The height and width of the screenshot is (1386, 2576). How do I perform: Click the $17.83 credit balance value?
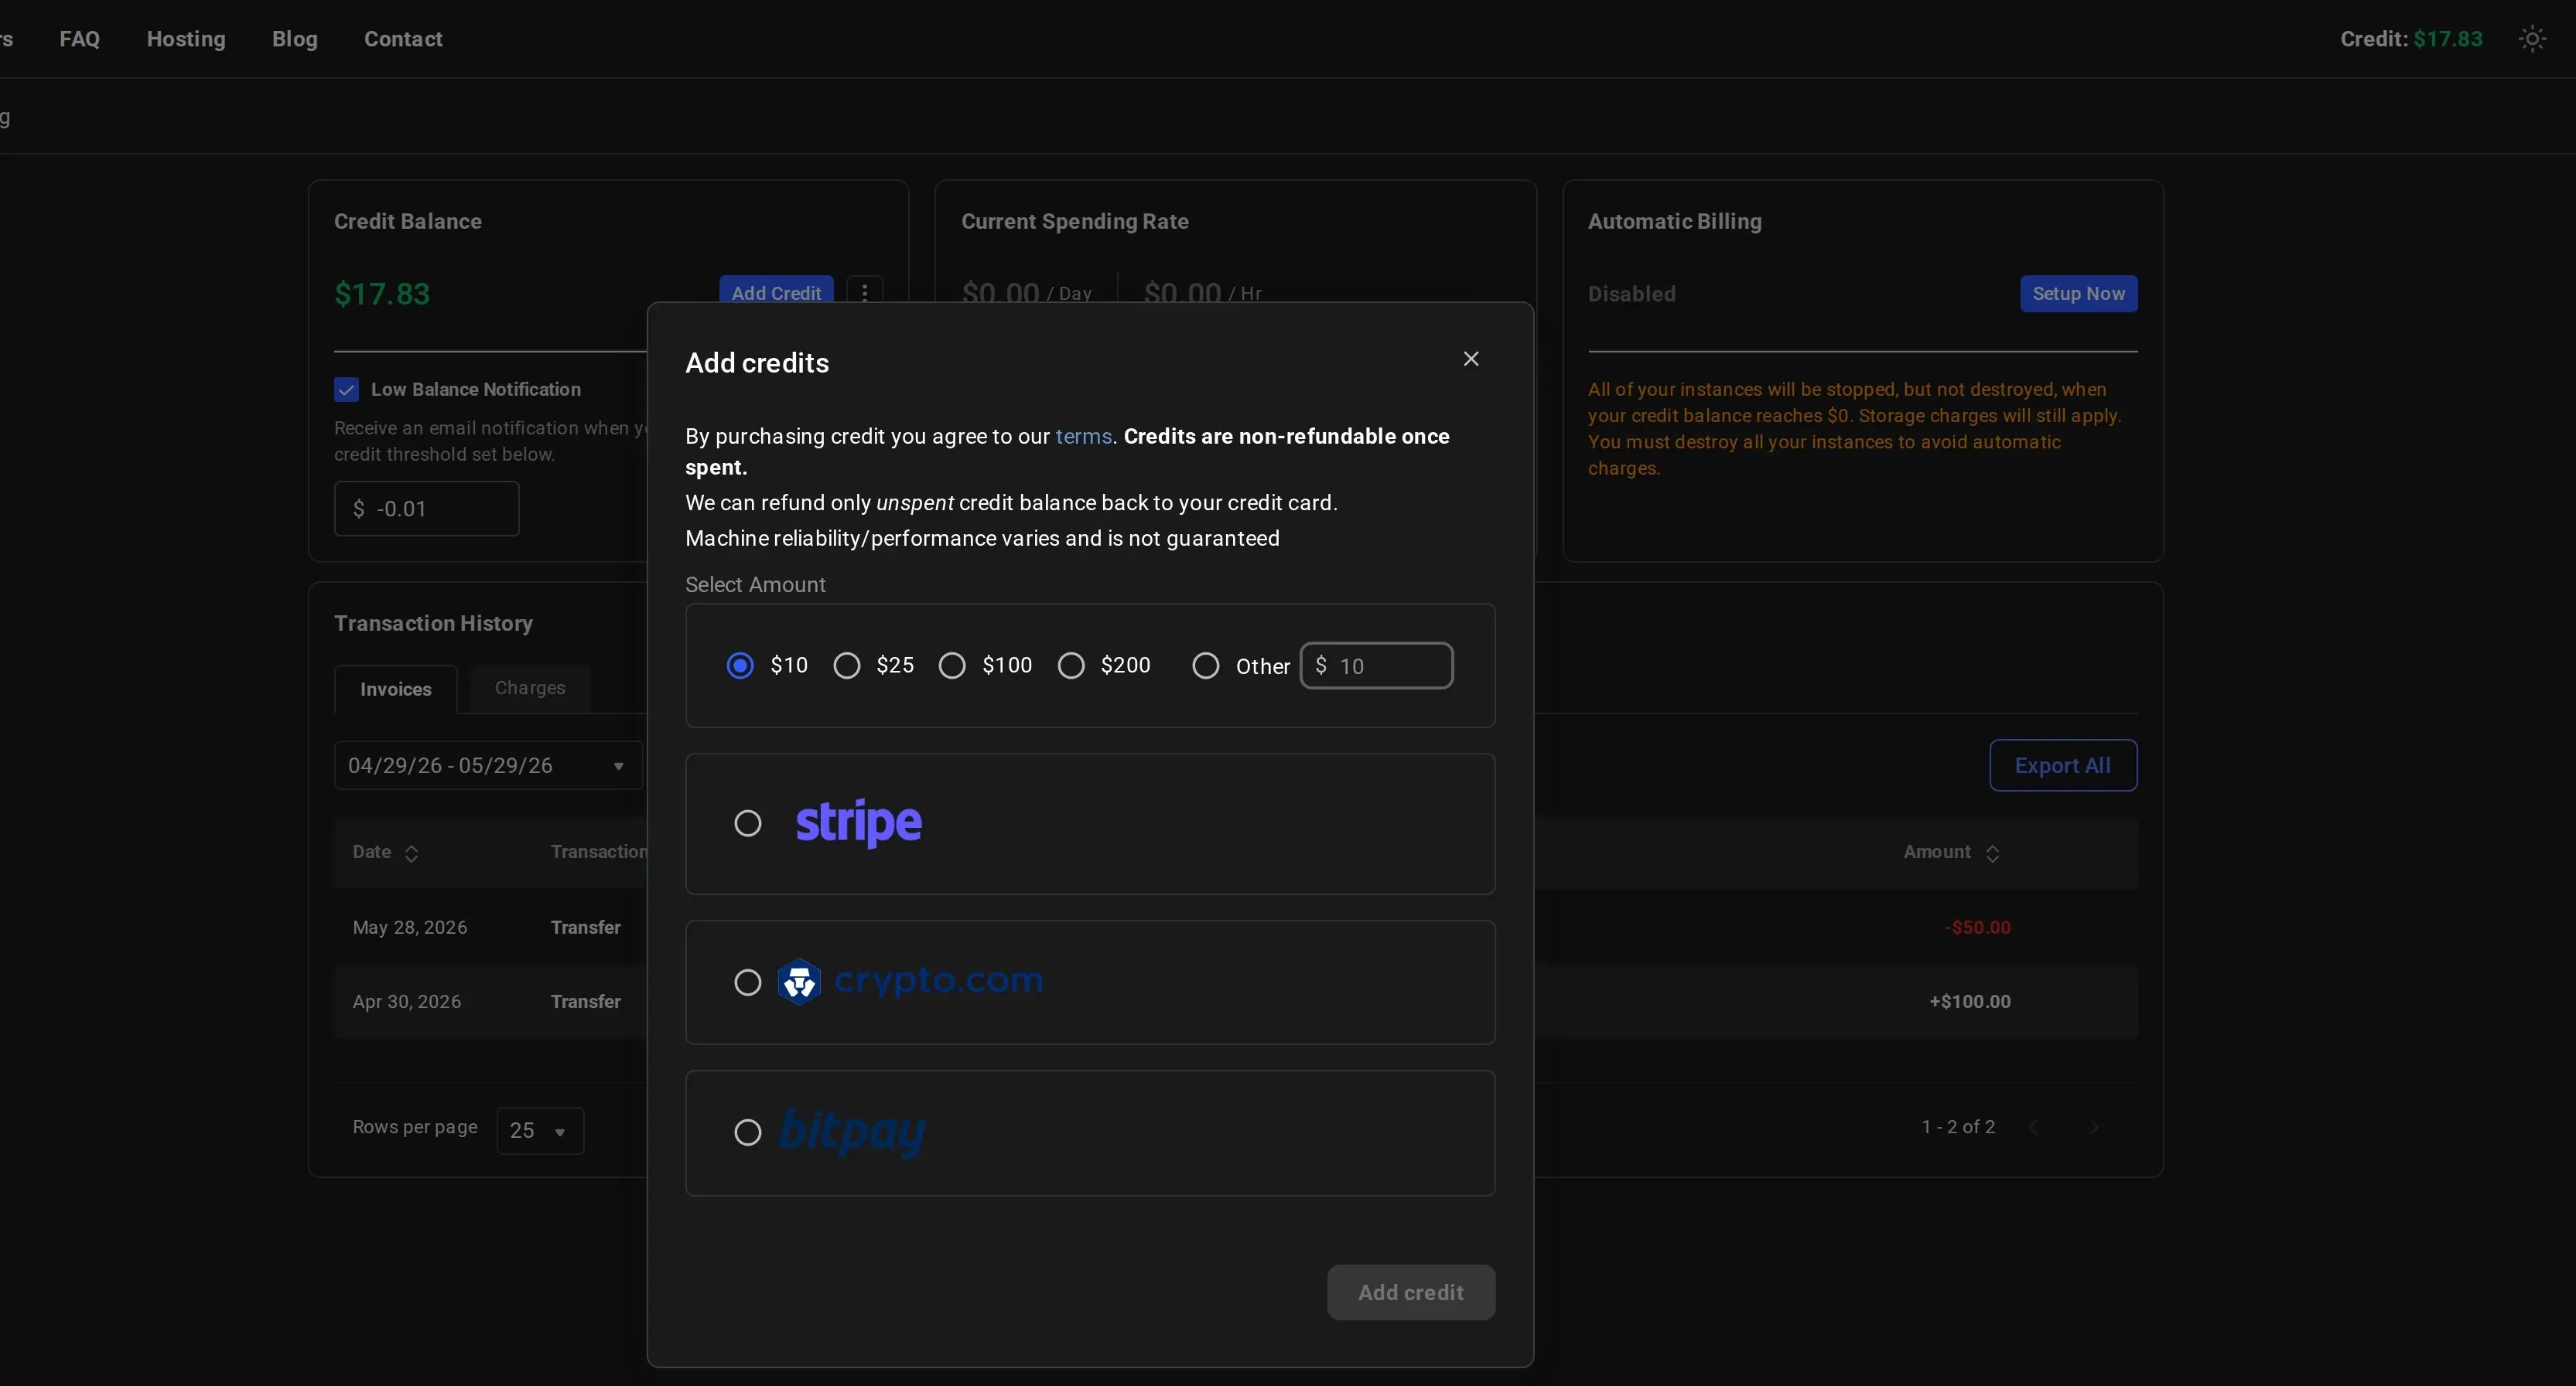[x=382, y=294]
